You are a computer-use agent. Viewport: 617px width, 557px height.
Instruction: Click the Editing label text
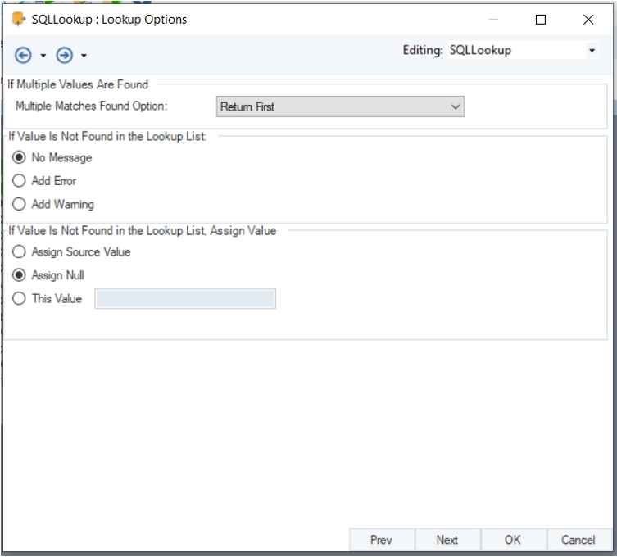point(423,50)
